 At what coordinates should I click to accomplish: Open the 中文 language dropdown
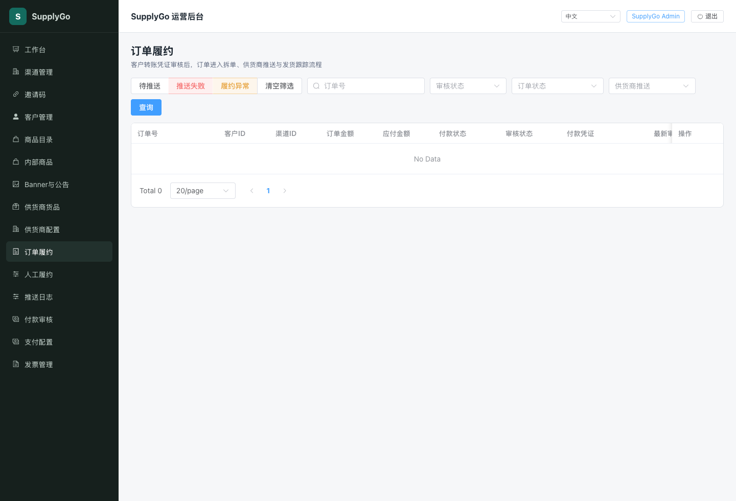coord(591,16)
